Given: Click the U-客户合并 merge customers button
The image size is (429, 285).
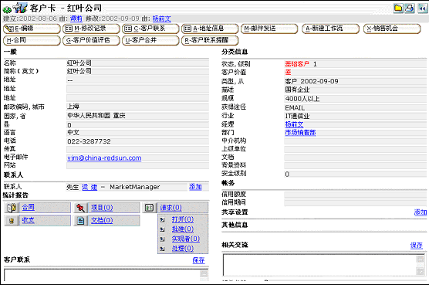Looking at the screenshot, I should coord(150,40).
